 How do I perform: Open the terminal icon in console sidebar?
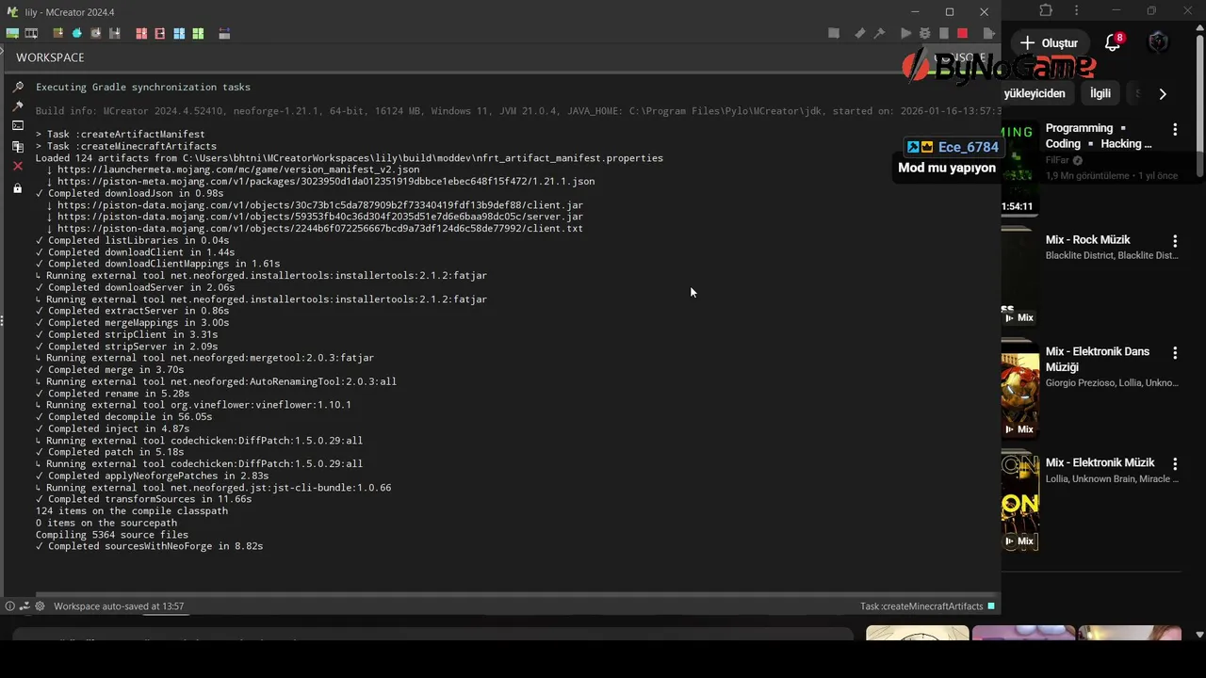(17, 125)
